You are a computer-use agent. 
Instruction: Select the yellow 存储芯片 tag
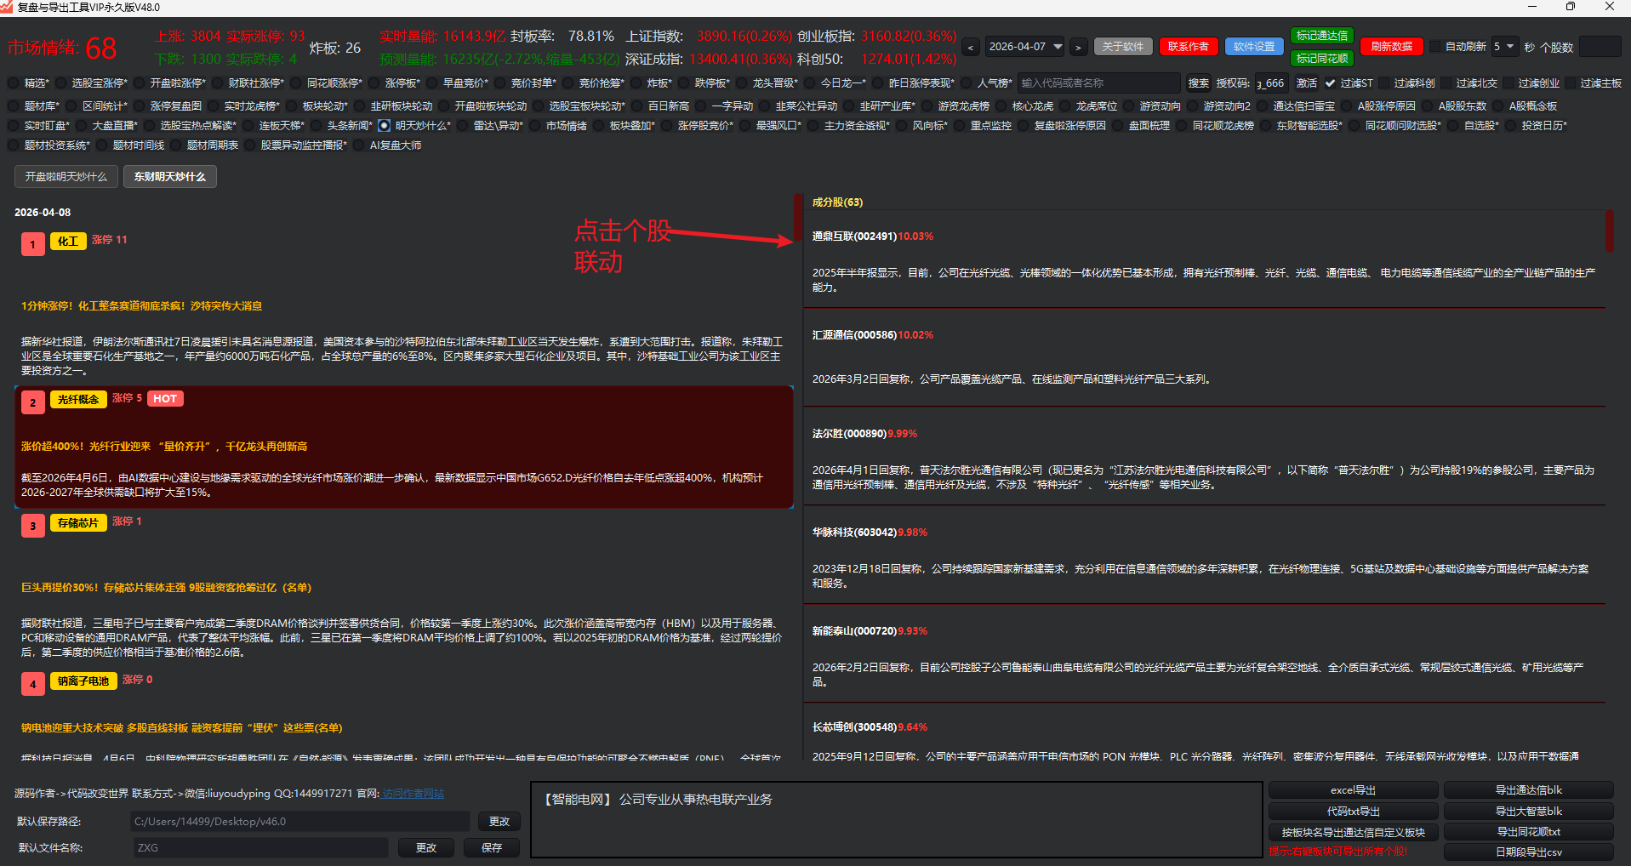78,523
